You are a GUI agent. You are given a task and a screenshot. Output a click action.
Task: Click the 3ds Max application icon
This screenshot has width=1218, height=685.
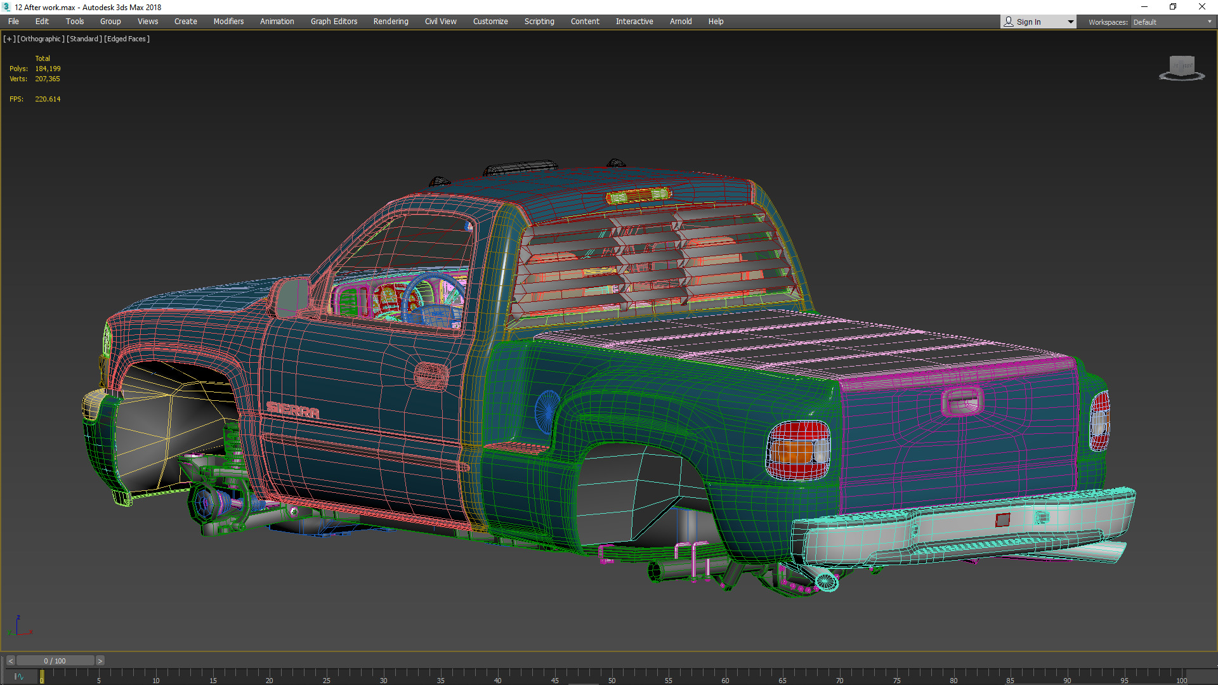(6, 7)
